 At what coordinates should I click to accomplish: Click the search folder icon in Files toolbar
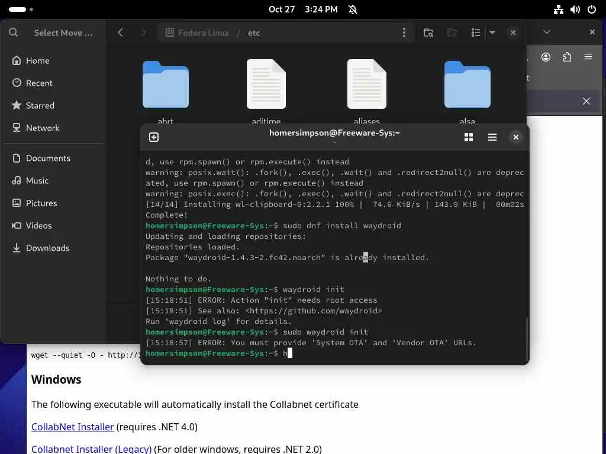(428, 33)
